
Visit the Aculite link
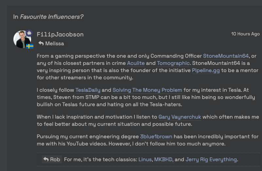[136, 63]
